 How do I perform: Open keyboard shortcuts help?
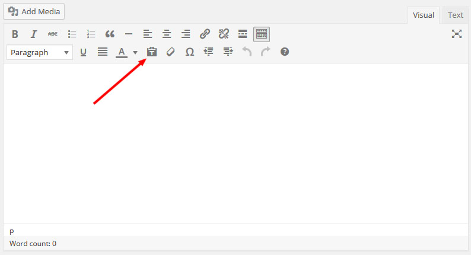[x=285, y=52]
